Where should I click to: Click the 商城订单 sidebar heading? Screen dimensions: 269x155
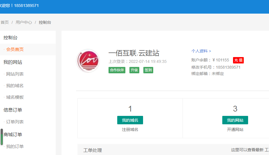[13, 135]
